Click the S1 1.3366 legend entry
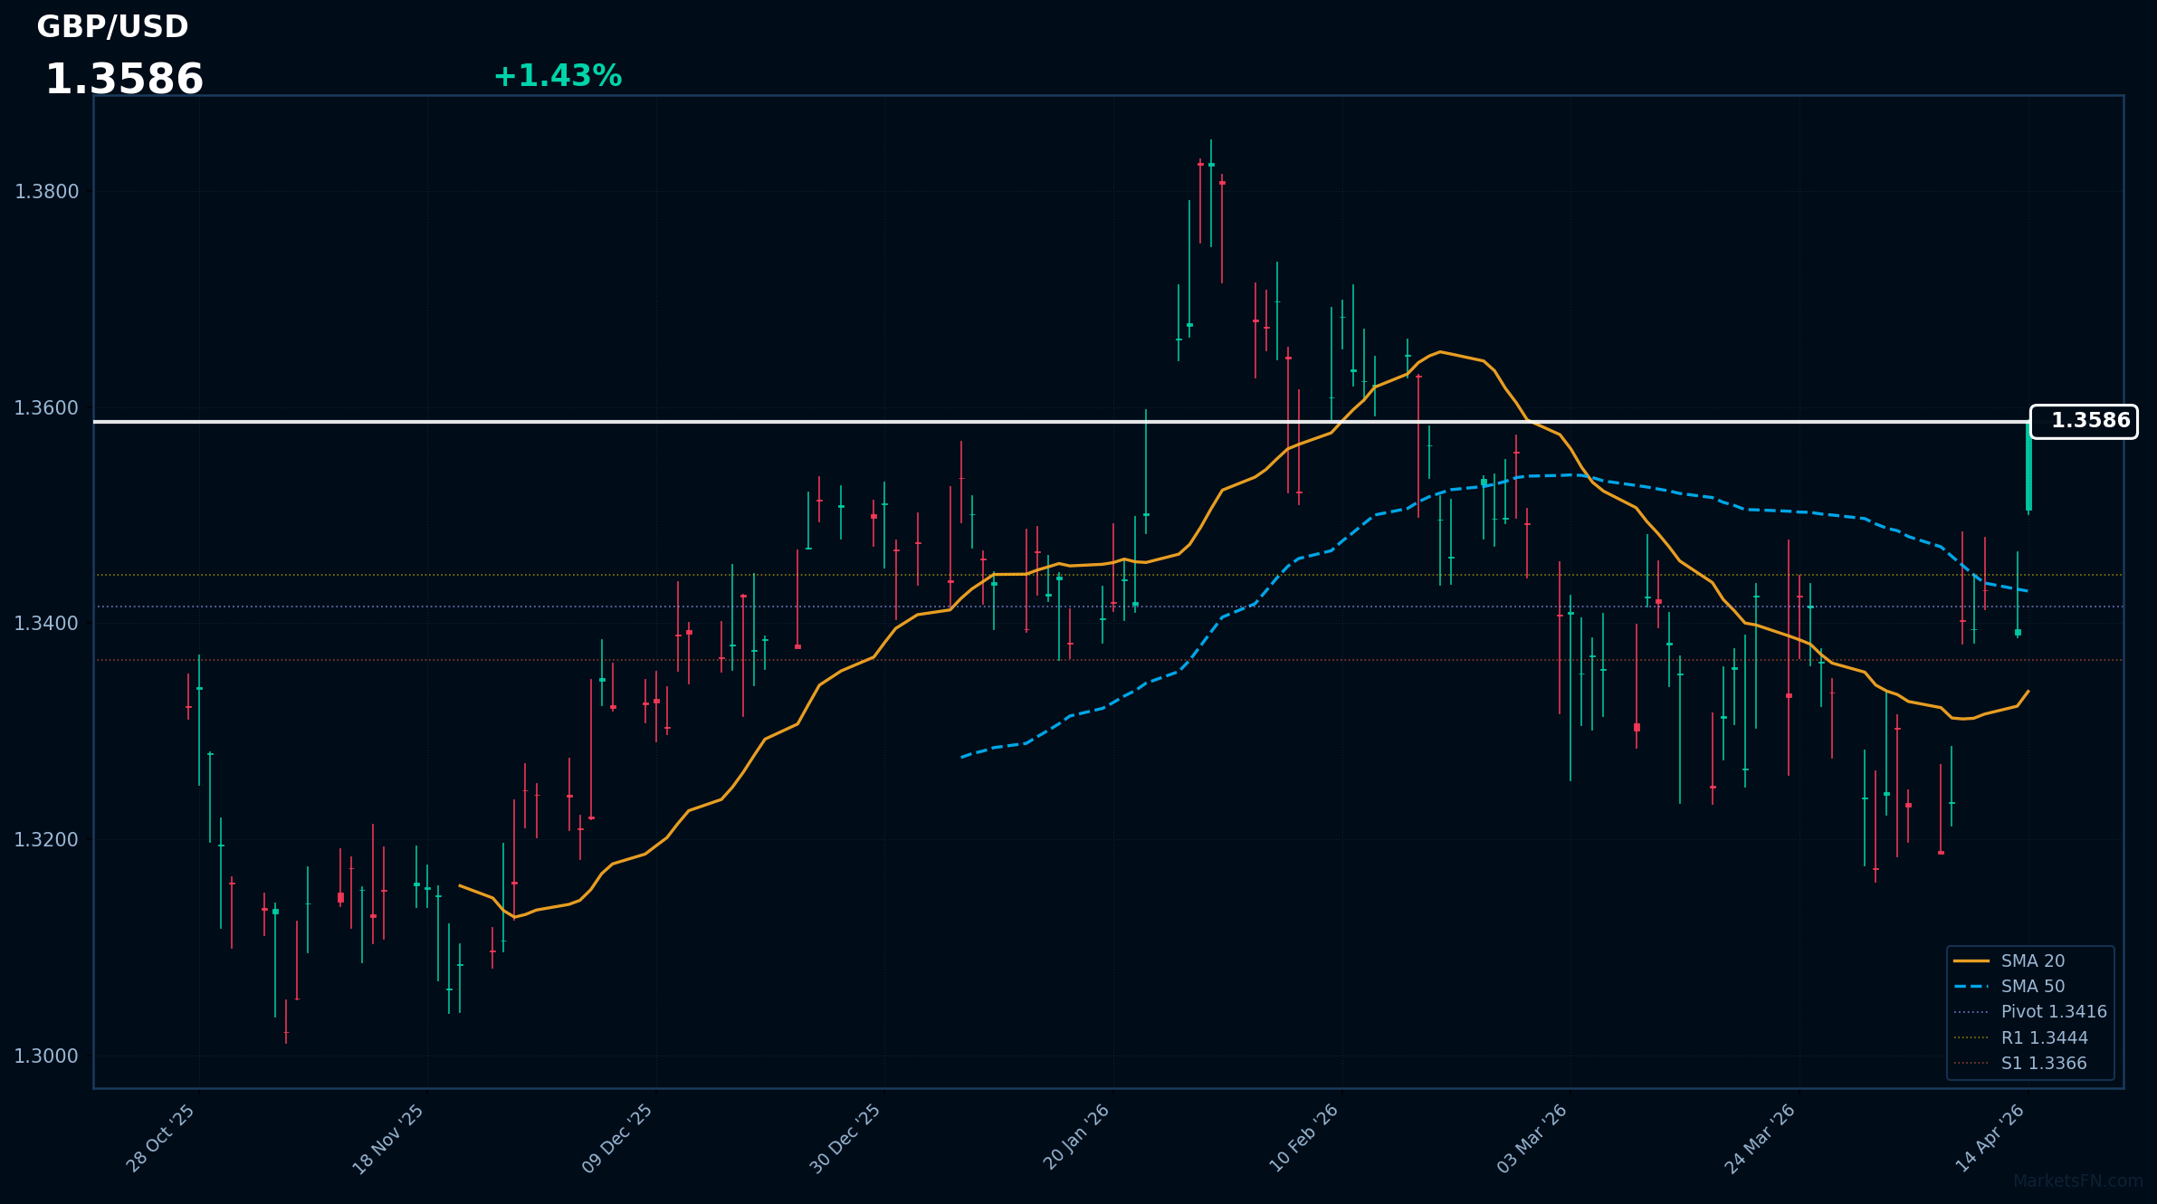The width and height of the screenshot is (2157, 1204). (x=2020, y=1064)
